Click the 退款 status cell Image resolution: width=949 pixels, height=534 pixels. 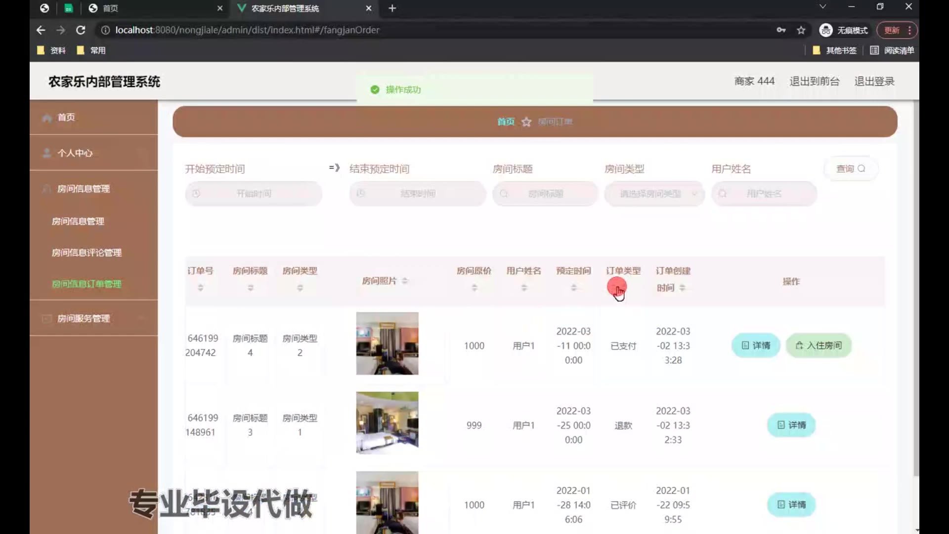pos(623,426)
